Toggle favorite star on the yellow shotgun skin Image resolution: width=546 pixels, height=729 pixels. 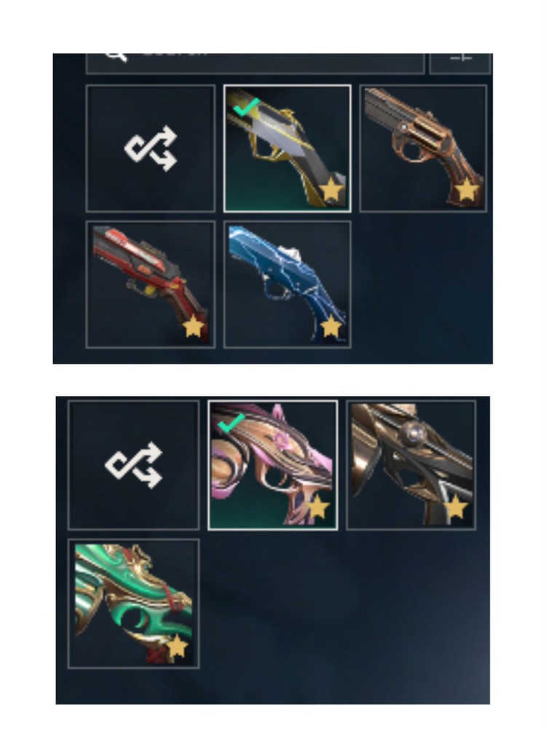pos(331,190)
